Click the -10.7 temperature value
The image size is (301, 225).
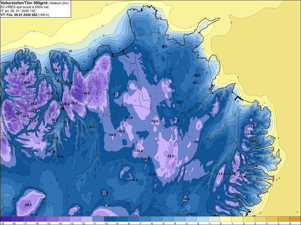(x=180, y=103)
